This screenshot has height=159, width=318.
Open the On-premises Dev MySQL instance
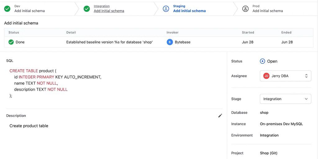281,124
